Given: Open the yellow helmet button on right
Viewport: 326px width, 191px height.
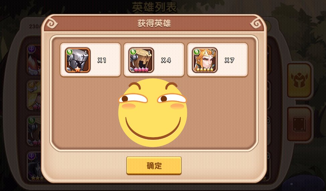Looking at the screenshot, I should coord(299,81).
